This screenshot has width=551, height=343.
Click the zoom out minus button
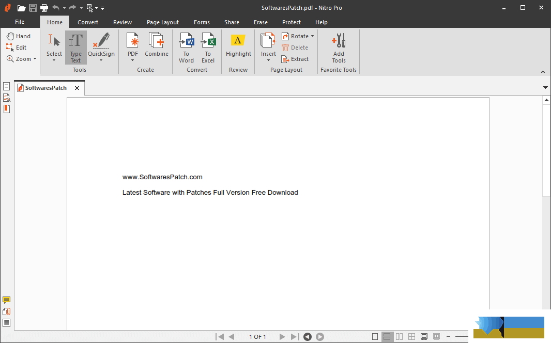pos(448,337)
